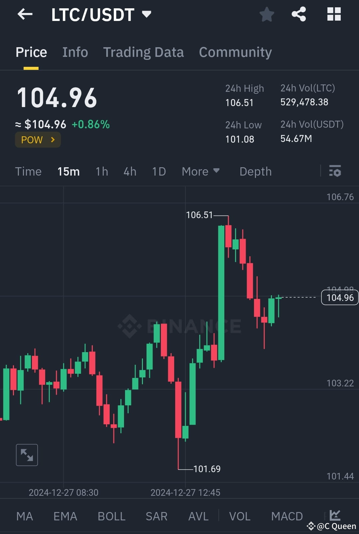
Task: Open additional interval options via More chevron
Action: 216,171
